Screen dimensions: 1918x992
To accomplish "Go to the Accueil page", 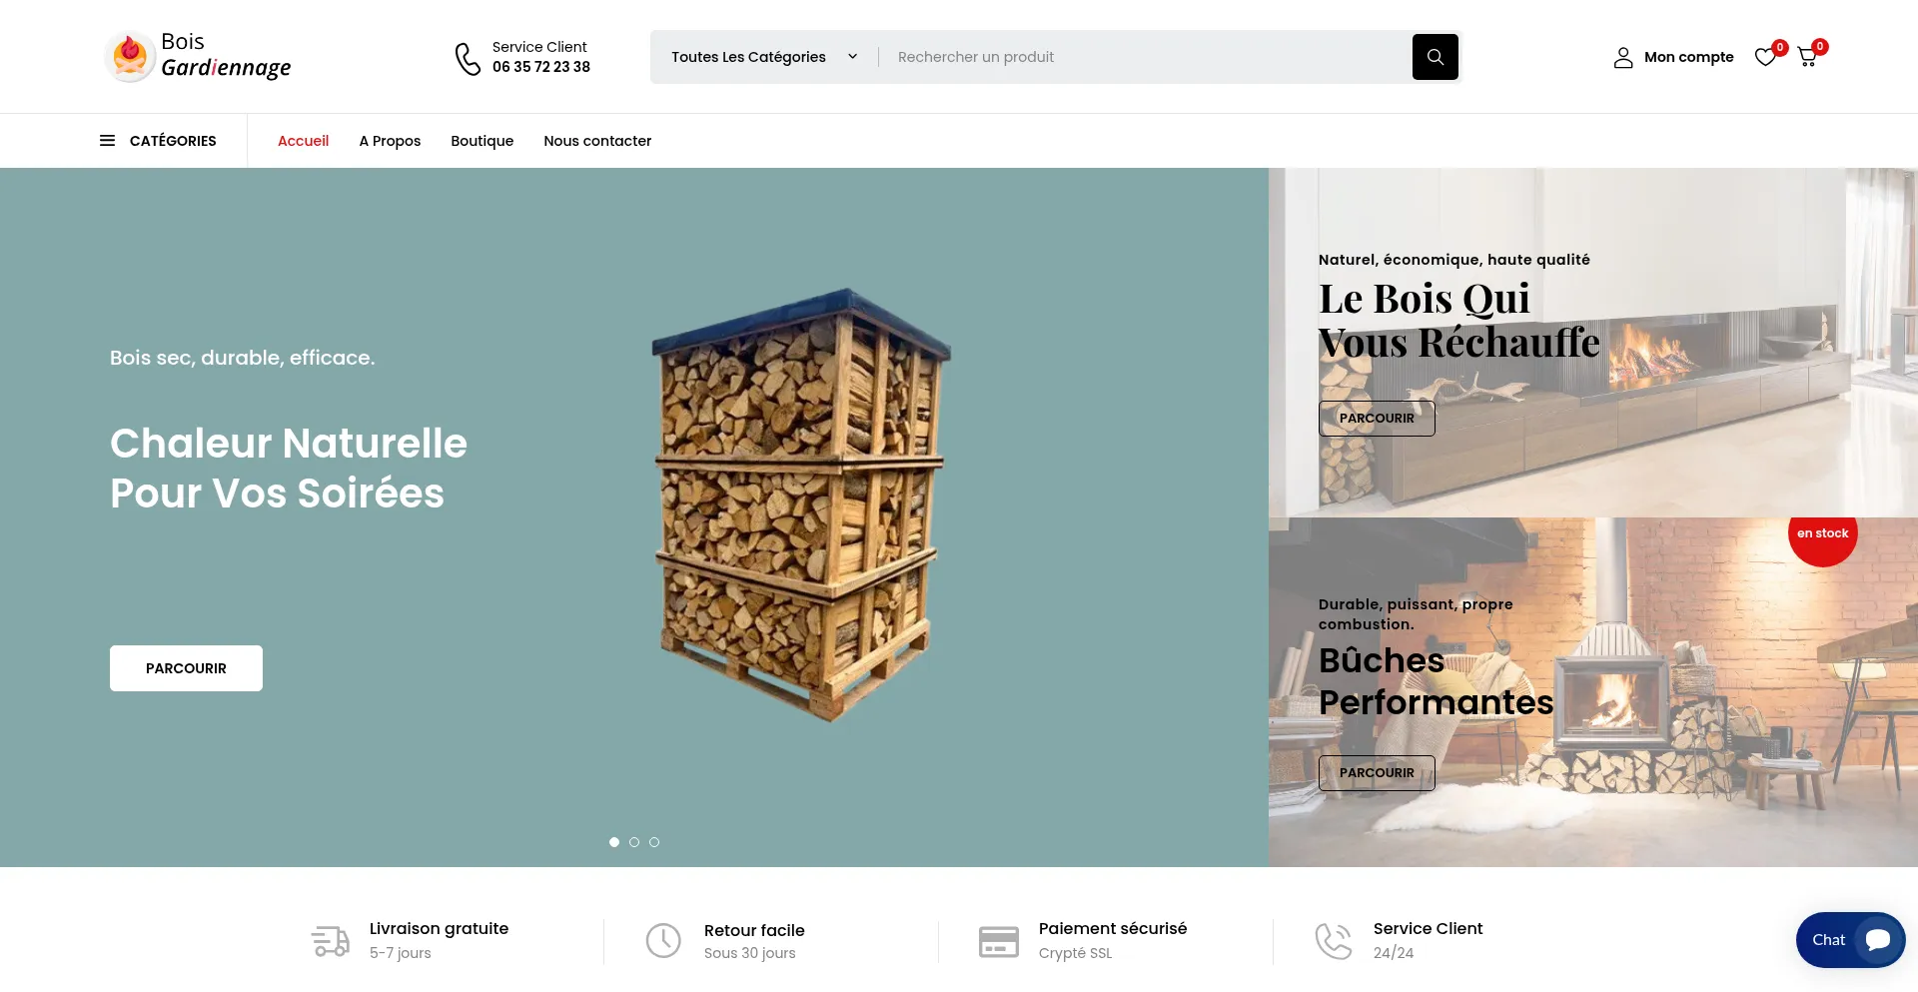I will pyautogui.click(x=303, y=141).
